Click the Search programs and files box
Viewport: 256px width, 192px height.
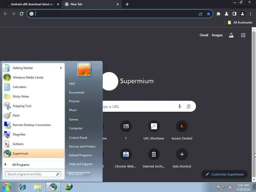click(x=33, y=174)
